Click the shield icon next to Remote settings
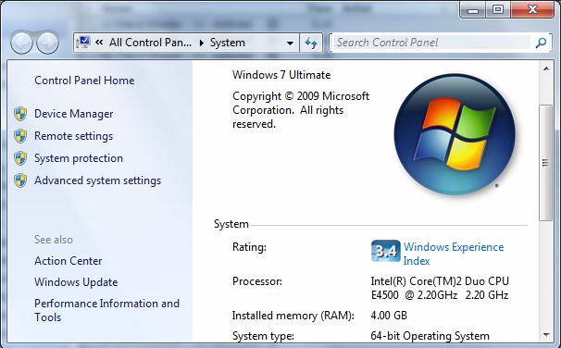This screenshot has height=348, width=561. tap(20, 136)
